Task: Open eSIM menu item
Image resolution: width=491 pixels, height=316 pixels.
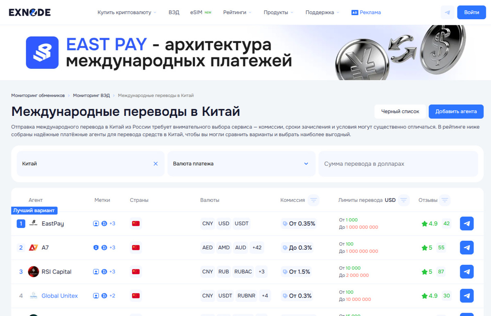Action: pos(201,12)
